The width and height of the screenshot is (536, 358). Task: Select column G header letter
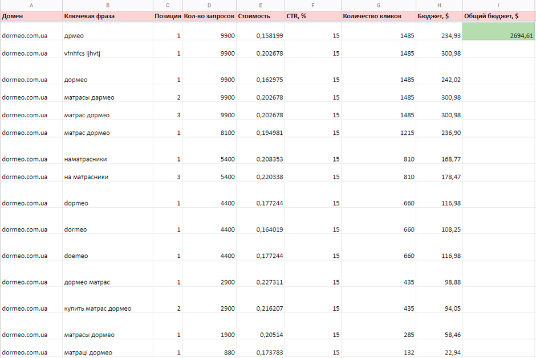pyautogui.click(x=379, y=6)
